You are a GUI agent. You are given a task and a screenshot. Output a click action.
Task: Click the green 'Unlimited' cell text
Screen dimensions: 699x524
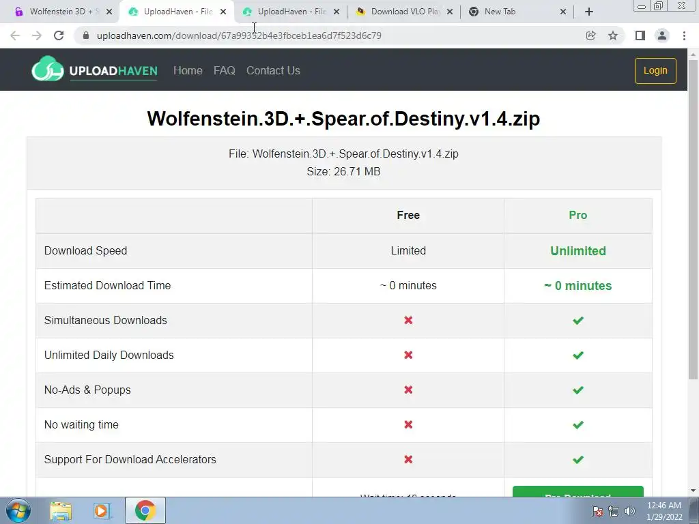577,251
